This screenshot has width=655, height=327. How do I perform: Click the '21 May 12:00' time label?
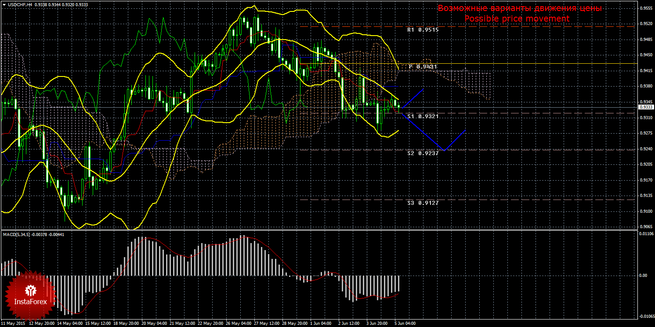point(183,323)
